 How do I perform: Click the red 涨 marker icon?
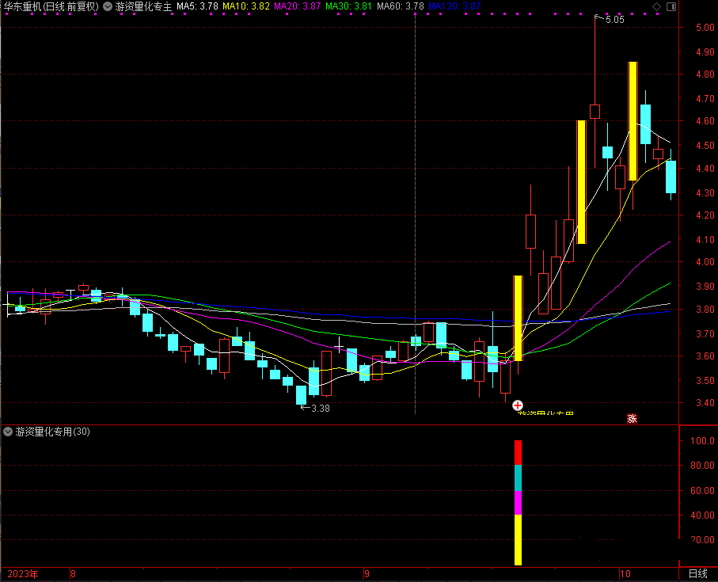[x=632, y=419]
